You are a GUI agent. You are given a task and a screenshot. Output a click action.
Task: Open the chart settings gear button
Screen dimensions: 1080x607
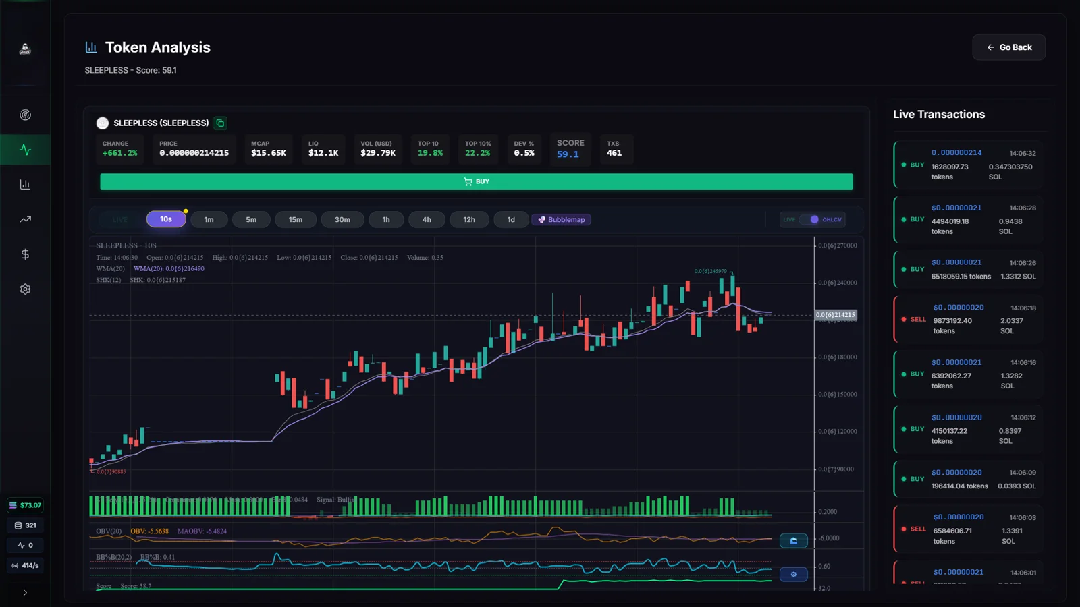[x=793, y=575]
